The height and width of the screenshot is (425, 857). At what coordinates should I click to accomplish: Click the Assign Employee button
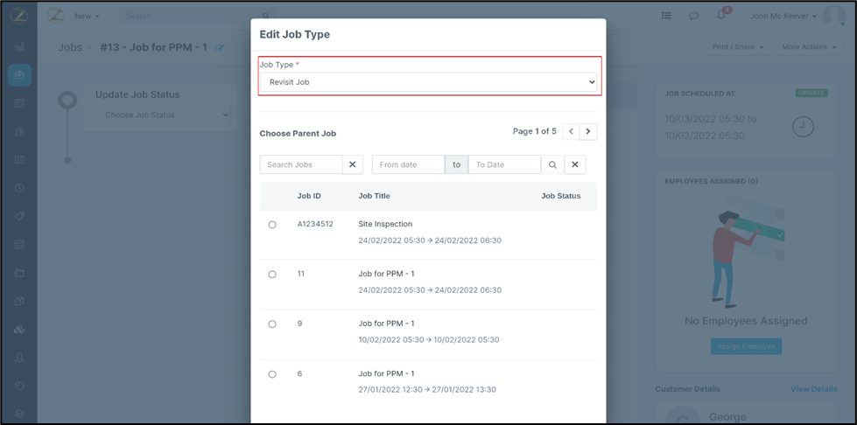click(746, 346)
